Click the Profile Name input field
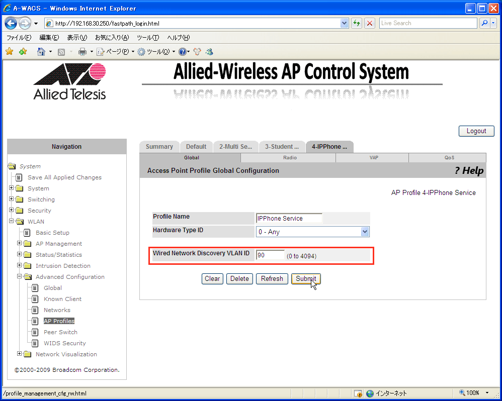This screenshot has height=401, width=502. coord(289,218)
